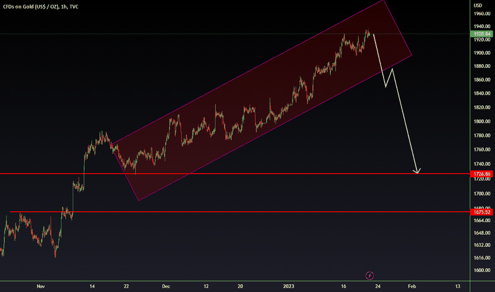Select the horizontal red line at 1675.52
Image resolution: width=495 pixels, height=292 pixels.
[x=240, y=212]
